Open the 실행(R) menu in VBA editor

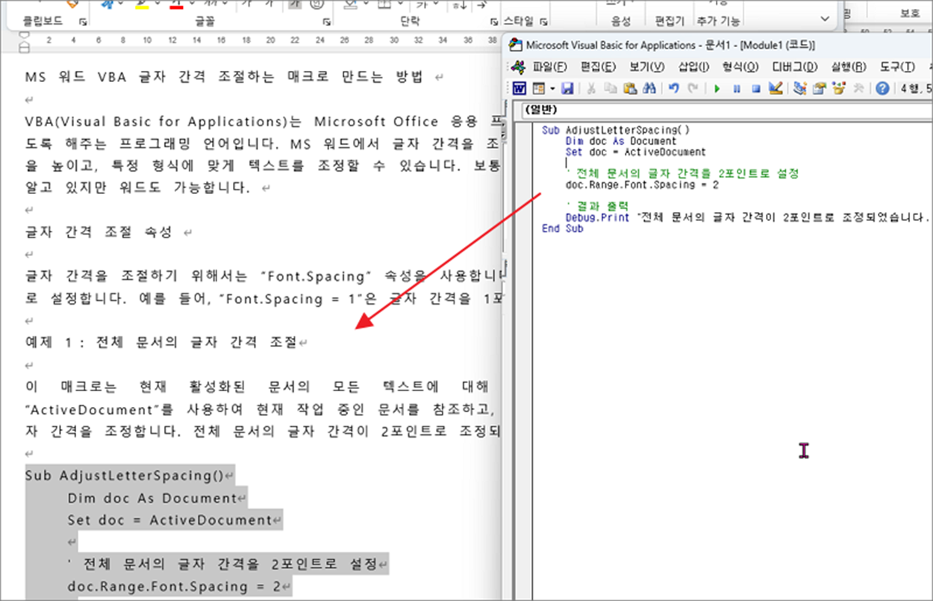point(848,67)
